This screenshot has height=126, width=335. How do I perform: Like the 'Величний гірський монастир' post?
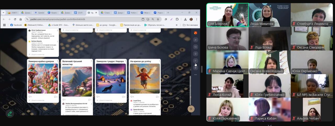click(x=64, y=100)
